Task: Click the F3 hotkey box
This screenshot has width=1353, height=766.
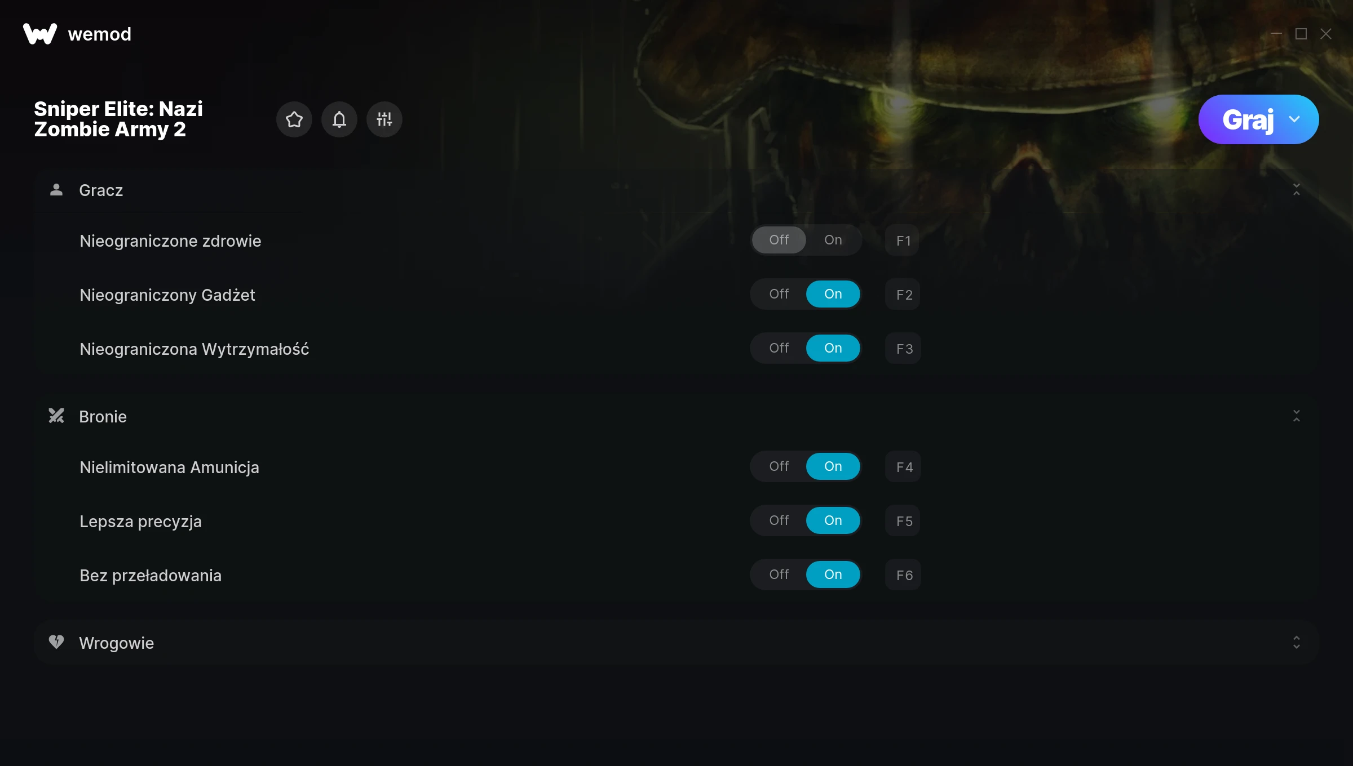Action: [x=903, y=349]
